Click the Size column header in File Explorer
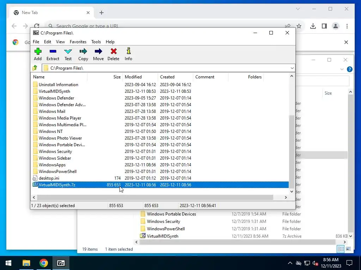 (x=328, y=93)
